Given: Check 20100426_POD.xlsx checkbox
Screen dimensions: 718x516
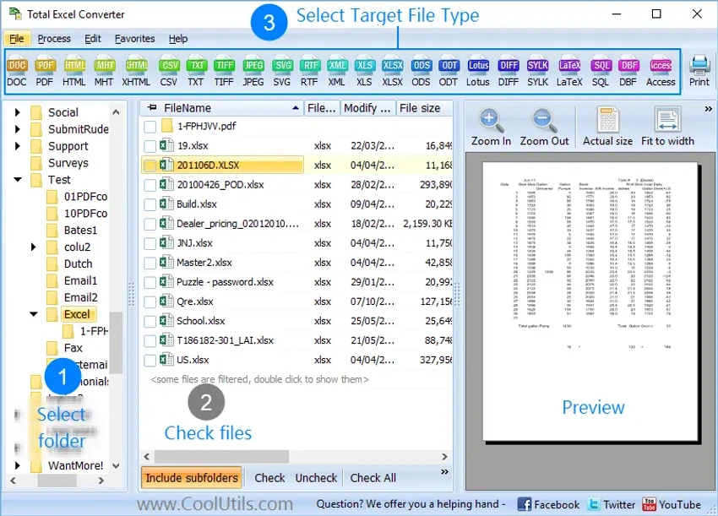Looking at the screenshot, I should coord(150,185).
